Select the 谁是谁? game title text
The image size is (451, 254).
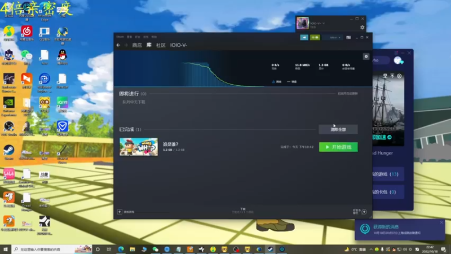tap(171, 144)
